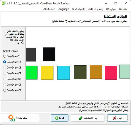Maximize the Repair Toolbox window

[116, 3]
